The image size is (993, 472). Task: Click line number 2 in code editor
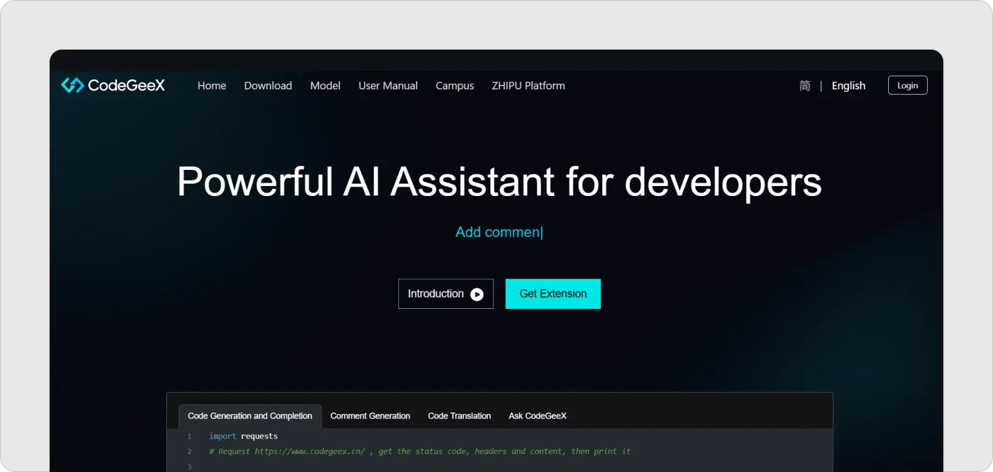[189, 452]
